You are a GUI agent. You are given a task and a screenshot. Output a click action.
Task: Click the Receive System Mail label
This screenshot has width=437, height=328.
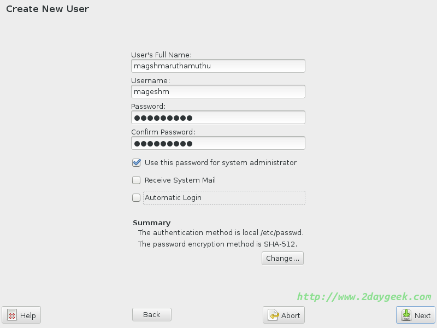click(x=180, y=180)
